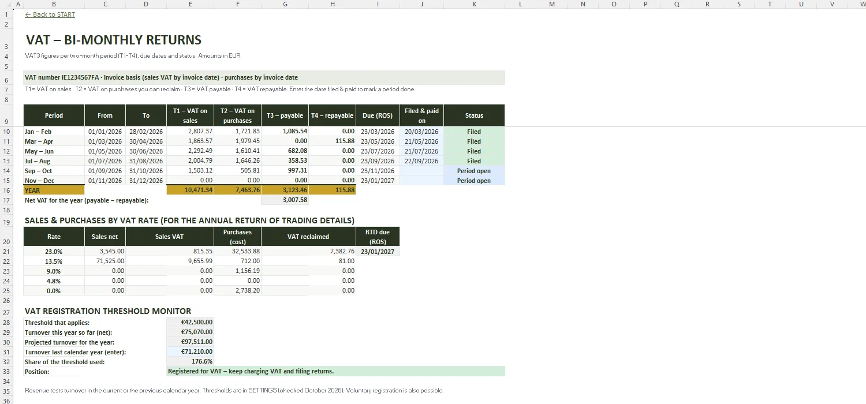Select row 33 via its row header
Screen dimensions: 866x404
coord(6,372)
